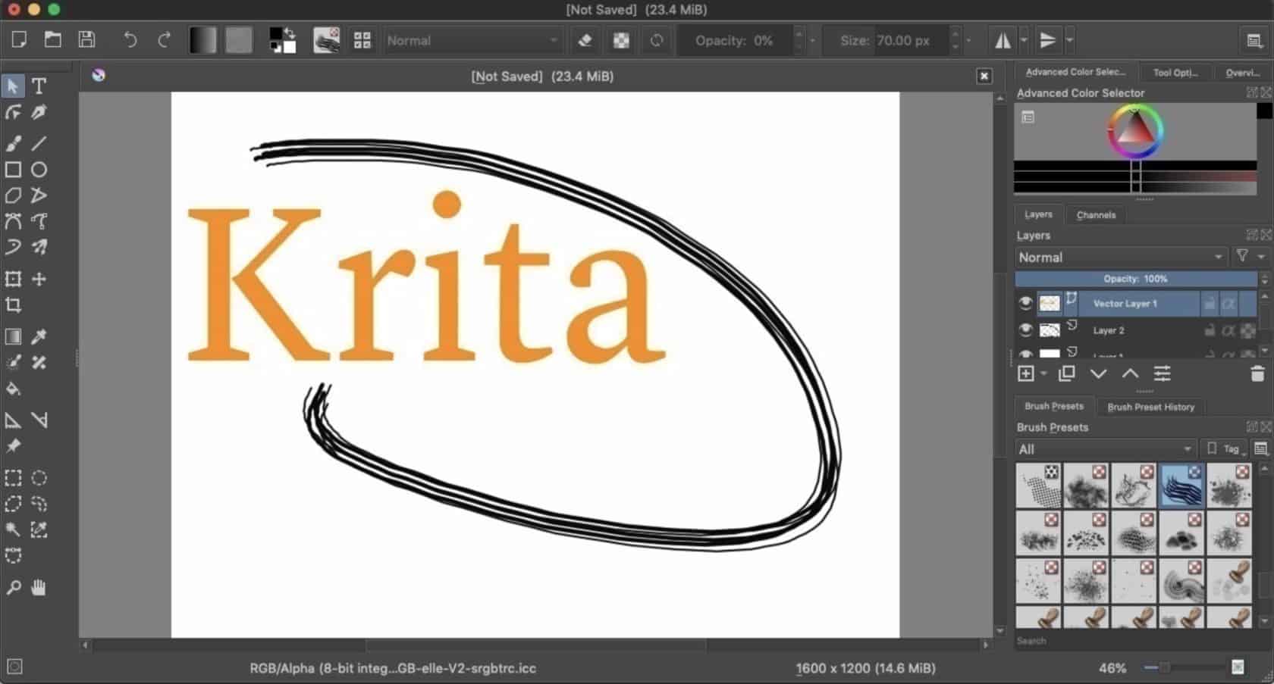Select the Crop tool
The height and width of the screenshot is (684, 1274).
13,305
